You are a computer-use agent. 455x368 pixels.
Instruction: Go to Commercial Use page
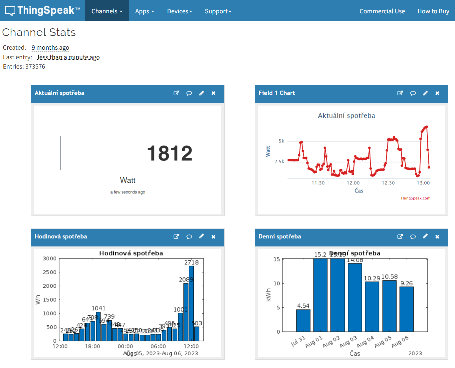(x=382, y=11)
